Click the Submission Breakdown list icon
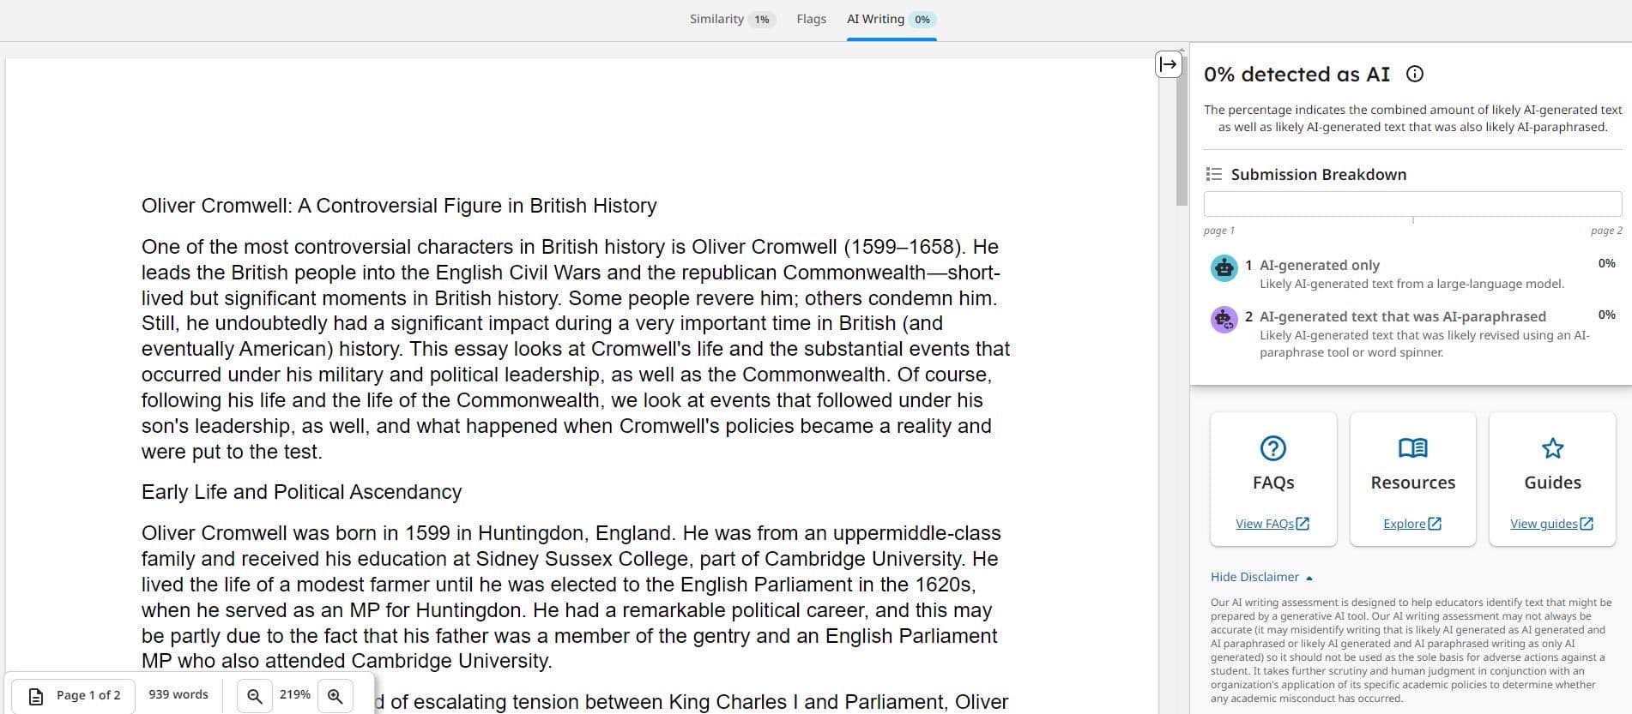This screenshot has height=714, width=1632. coord(1213,175)
